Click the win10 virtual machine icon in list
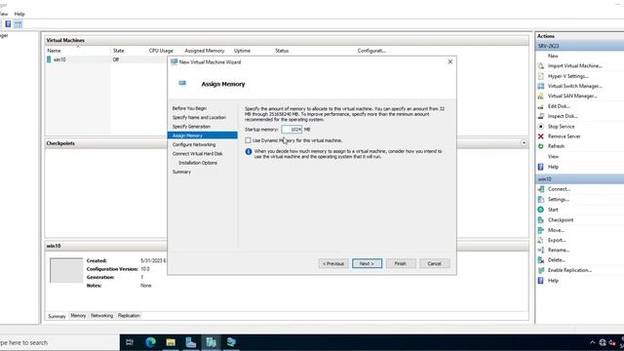This screenshot has height=351, width=624. tap(49, 59)
